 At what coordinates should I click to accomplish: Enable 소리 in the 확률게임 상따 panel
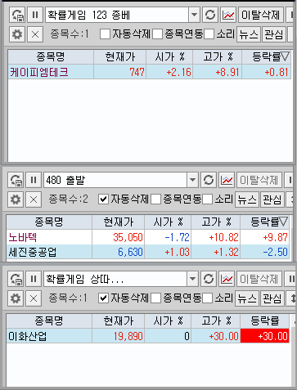click(x=208, y=298)
